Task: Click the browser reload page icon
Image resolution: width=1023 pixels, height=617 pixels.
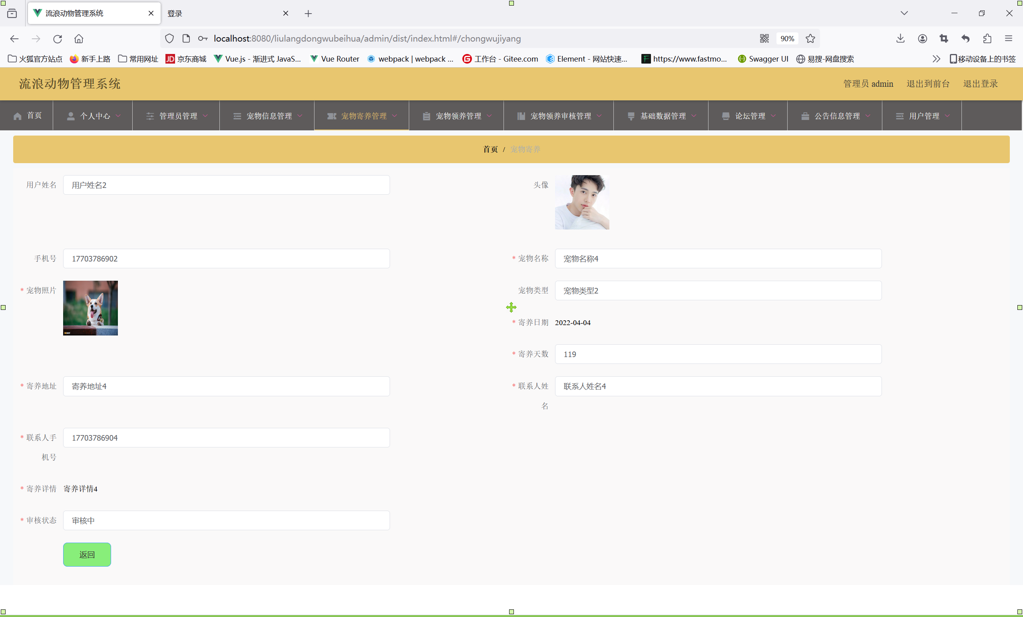Action: pyautogui.click(x=57, y=39)
